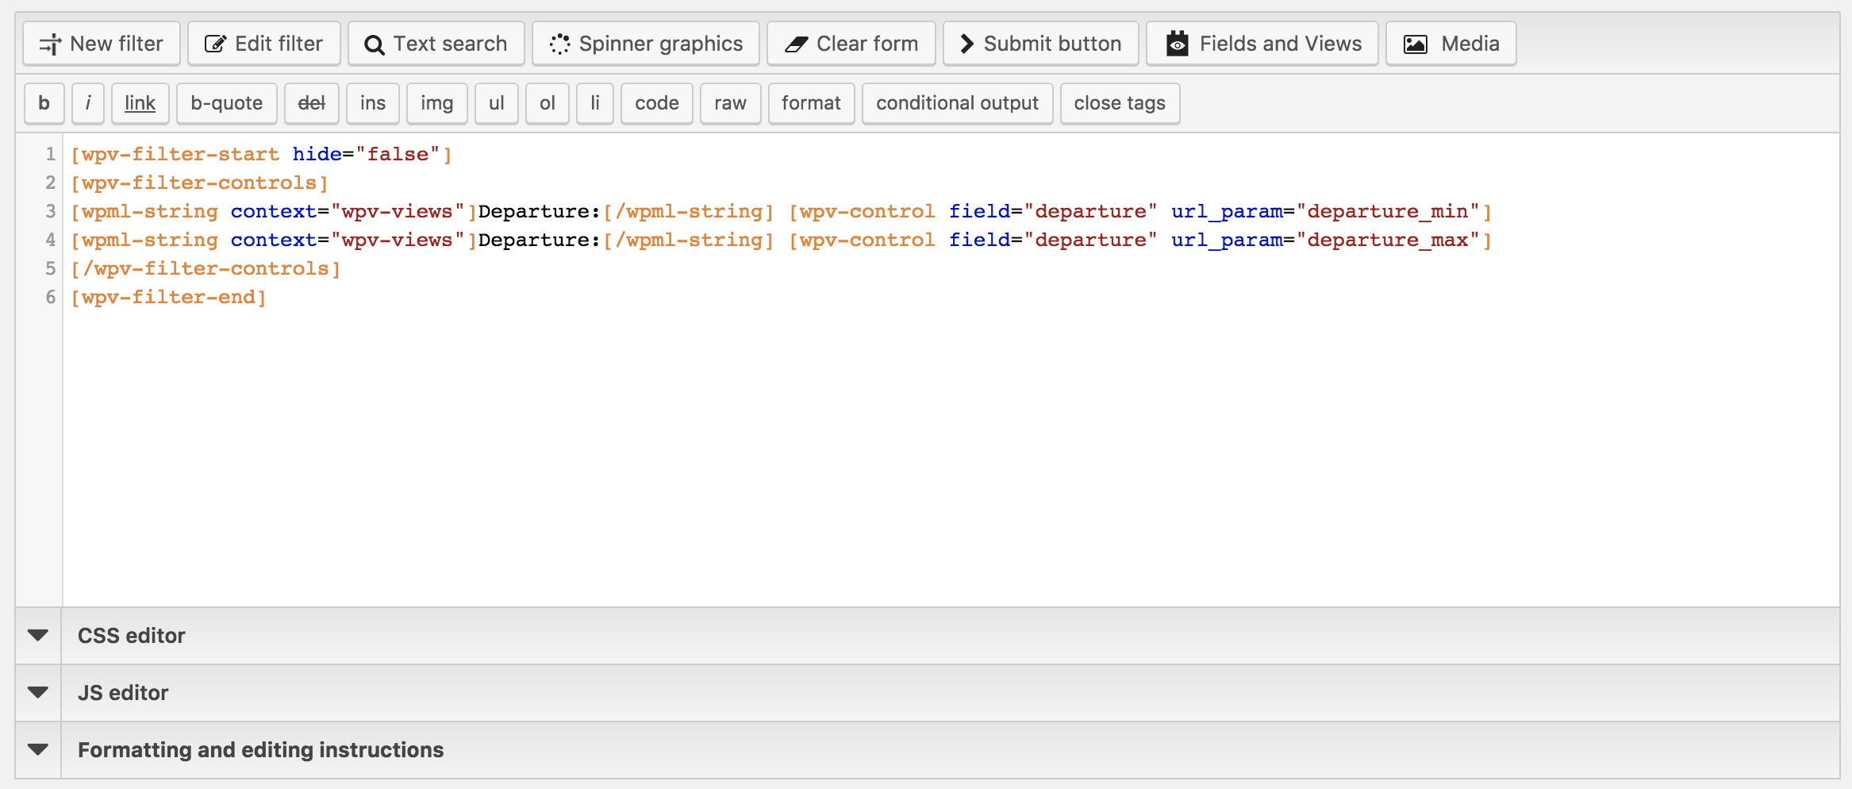Viewport: 1852px width, 789px height.
Task: Insert a code tag
Action: click(656, 103)
